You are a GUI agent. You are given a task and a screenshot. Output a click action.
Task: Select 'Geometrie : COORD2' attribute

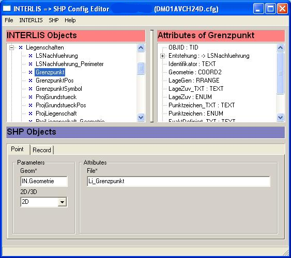click(x=195, y=72)
